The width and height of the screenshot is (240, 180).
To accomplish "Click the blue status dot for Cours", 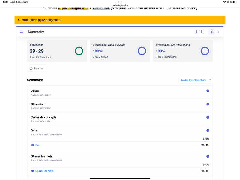I will click(208, 91).
